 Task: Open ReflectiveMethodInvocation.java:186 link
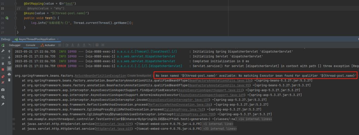coord(179,105)
